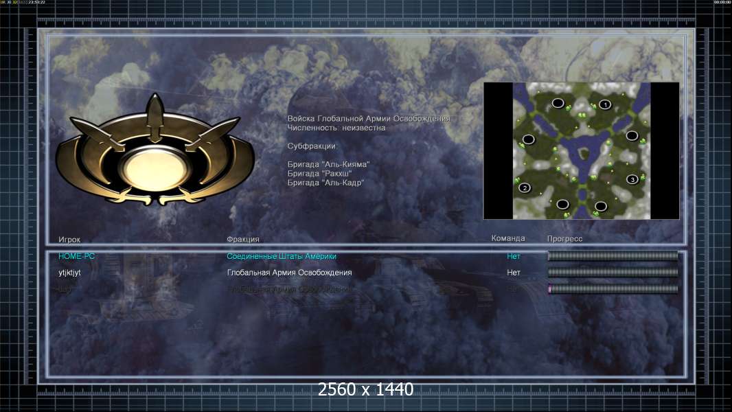The width and height of the screenshot is (732, 412).
Task: Select the player name "ytjktjyt"
Action: point(69,273)
